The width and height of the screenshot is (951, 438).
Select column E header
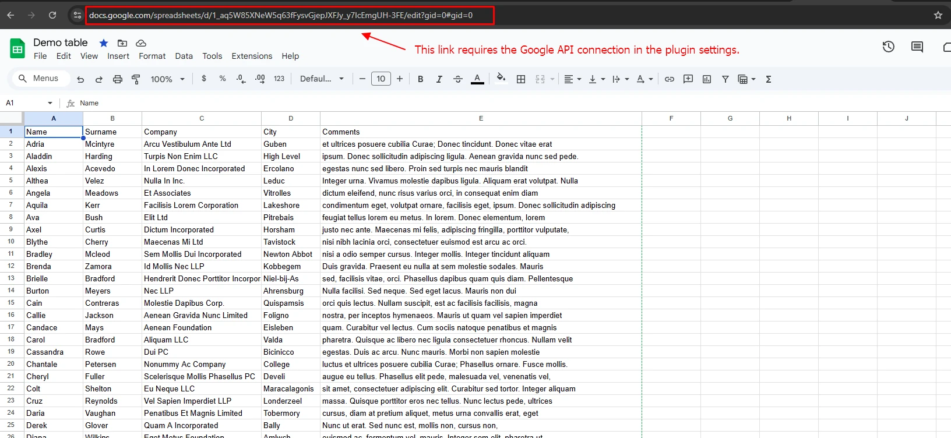481,118
